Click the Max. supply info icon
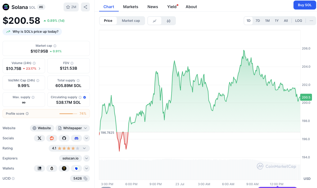Screen dimensions: 317x188 (x=33, y=97)
